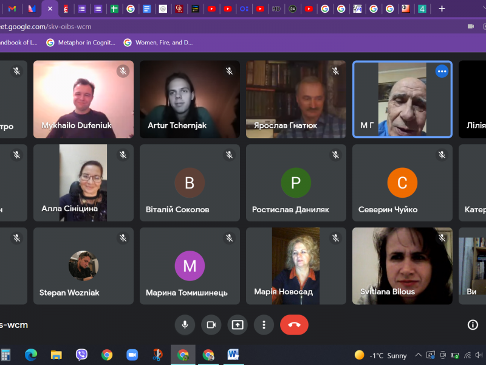
Task: Click muted mic icon on Artur Tchernjak's tile
Action: pos(230,71)
